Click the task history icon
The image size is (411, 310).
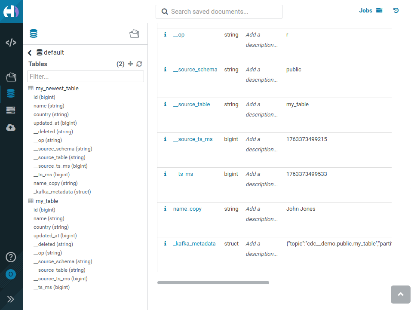[396, 10]
